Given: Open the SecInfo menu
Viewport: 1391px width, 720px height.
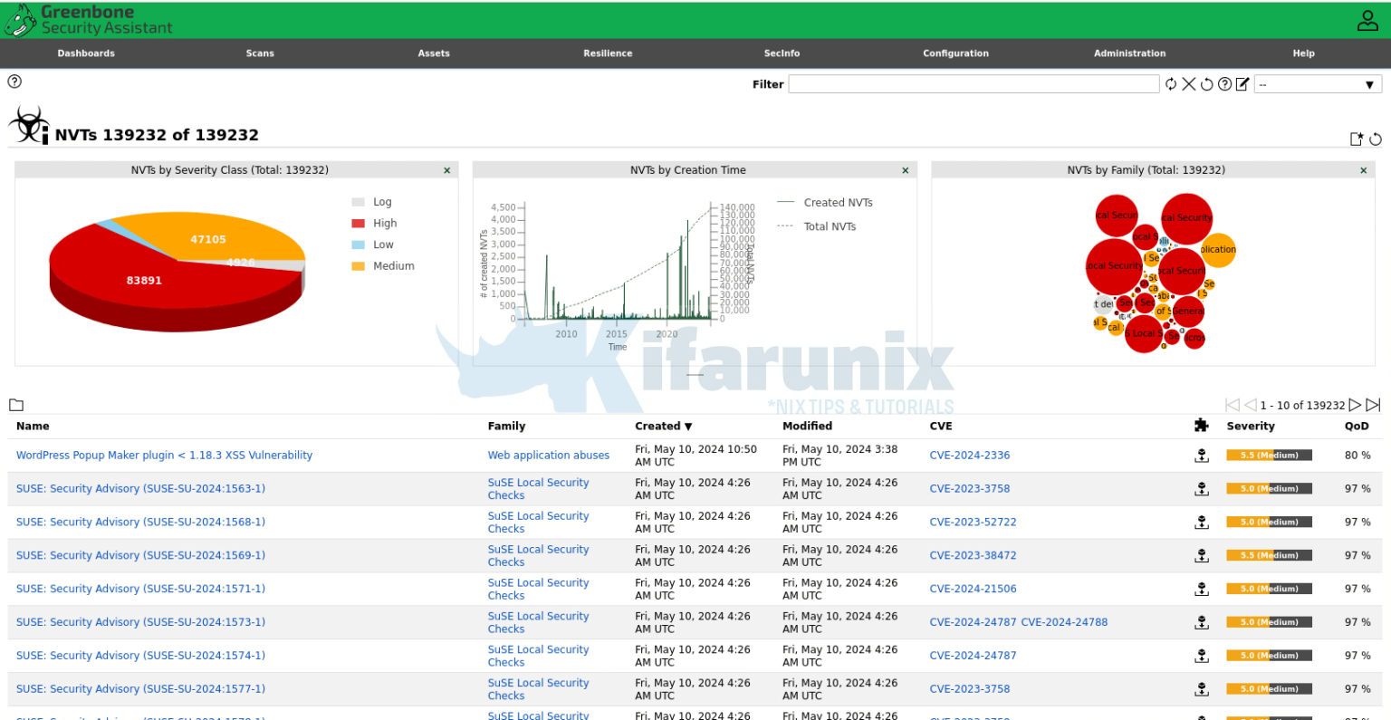Looking at the screenshot, I should (782, 53).
